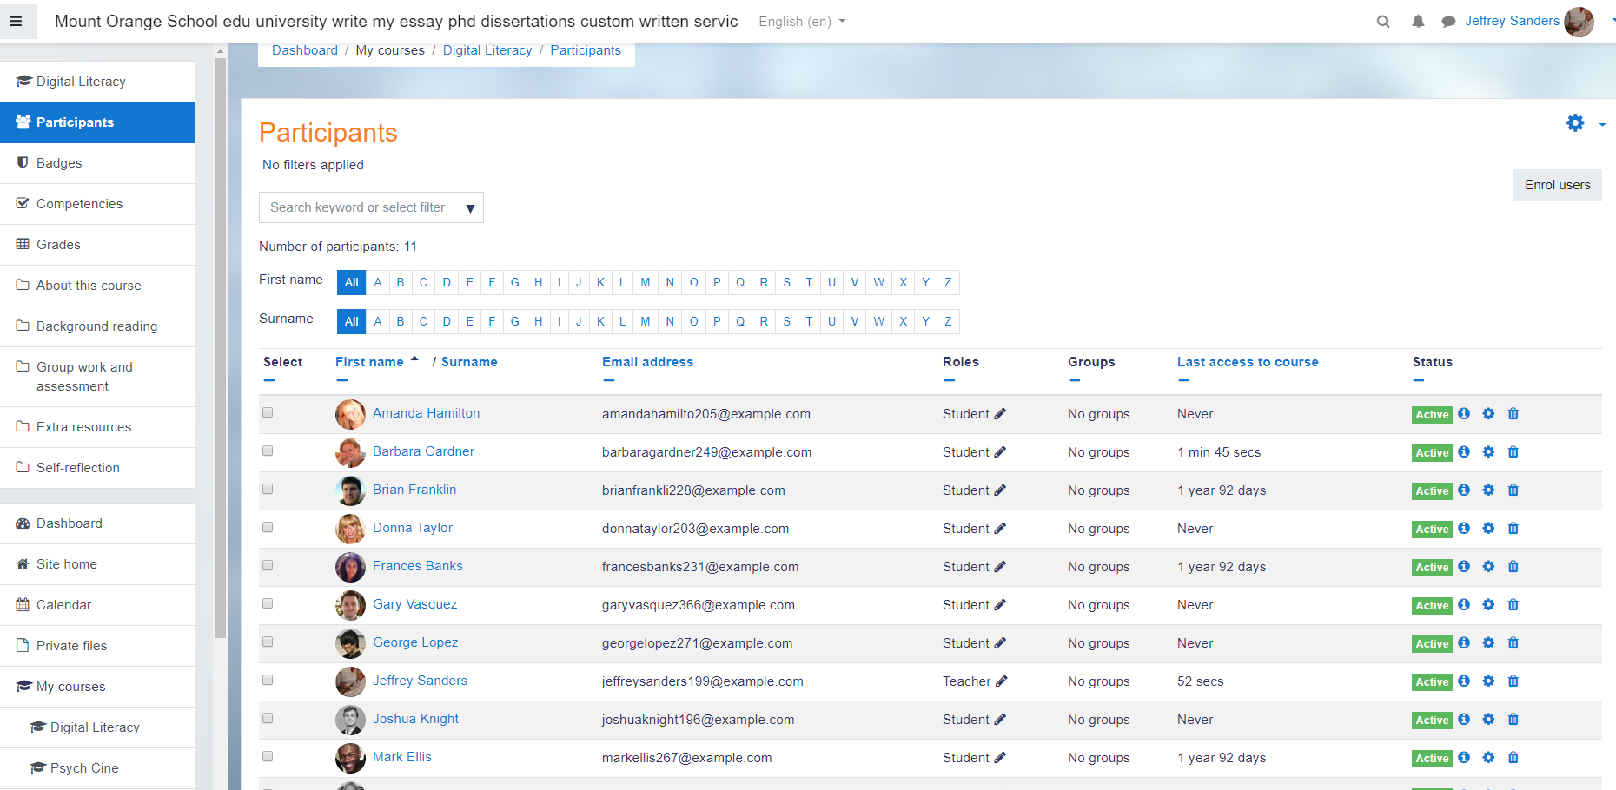1616x790 pixels.
Task: Tick the checkbox for Amanda Hamilton
Action: point(268,413)
